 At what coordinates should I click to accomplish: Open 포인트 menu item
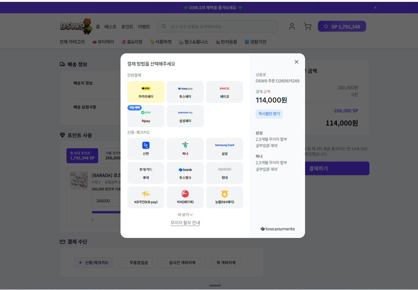click(127, 27)
